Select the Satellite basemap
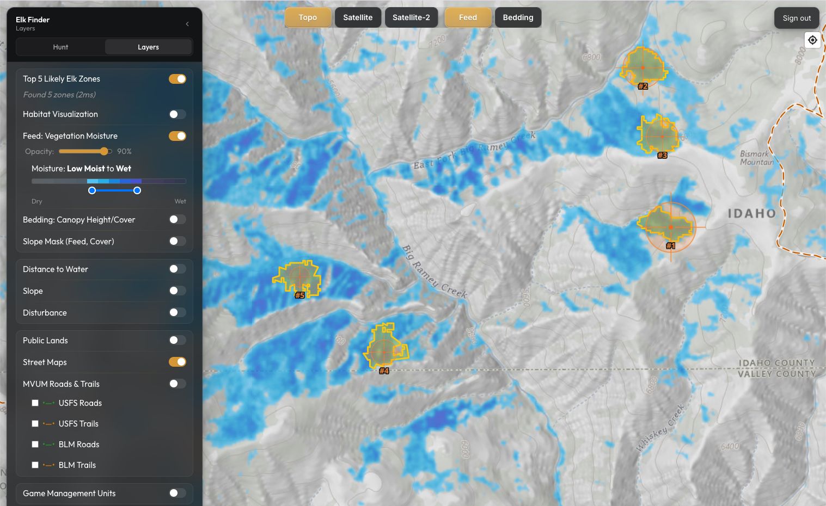The height and width of the screenshot is (506, 826). tap(358, 17)
